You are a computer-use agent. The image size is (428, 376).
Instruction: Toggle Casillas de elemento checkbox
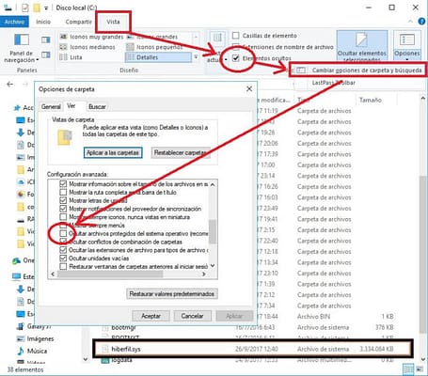point(236,36)
